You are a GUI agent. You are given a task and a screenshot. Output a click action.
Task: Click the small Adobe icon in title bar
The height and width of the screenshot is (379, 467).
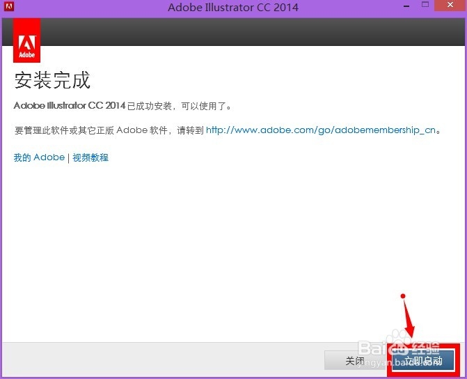9,6
